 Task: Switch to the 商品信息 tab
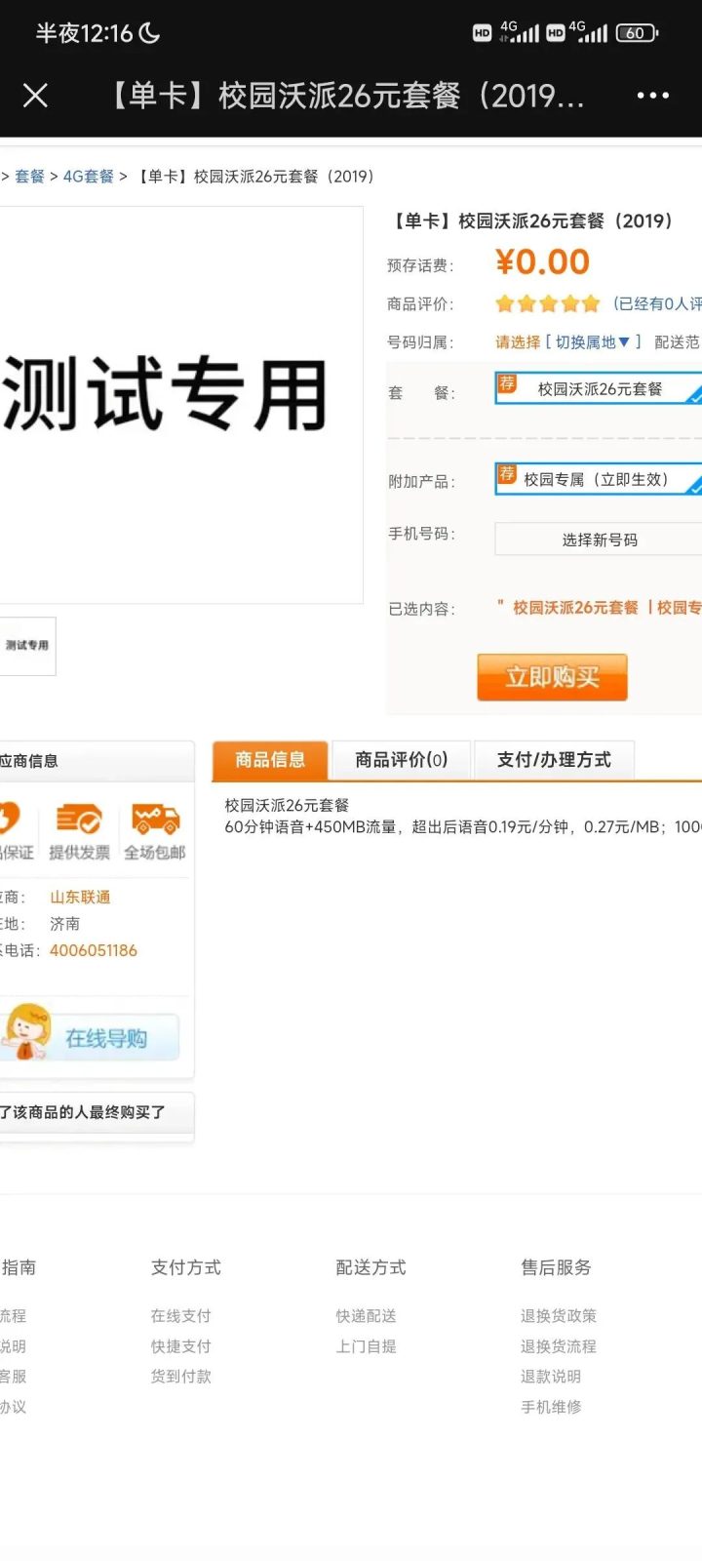point(270,760)
